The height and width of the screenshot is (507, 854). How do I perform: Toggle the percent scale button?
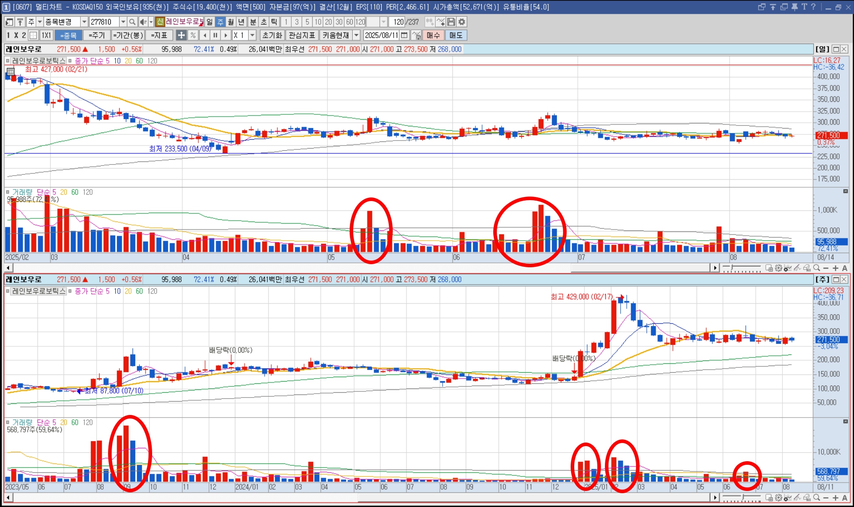(193, 35)
